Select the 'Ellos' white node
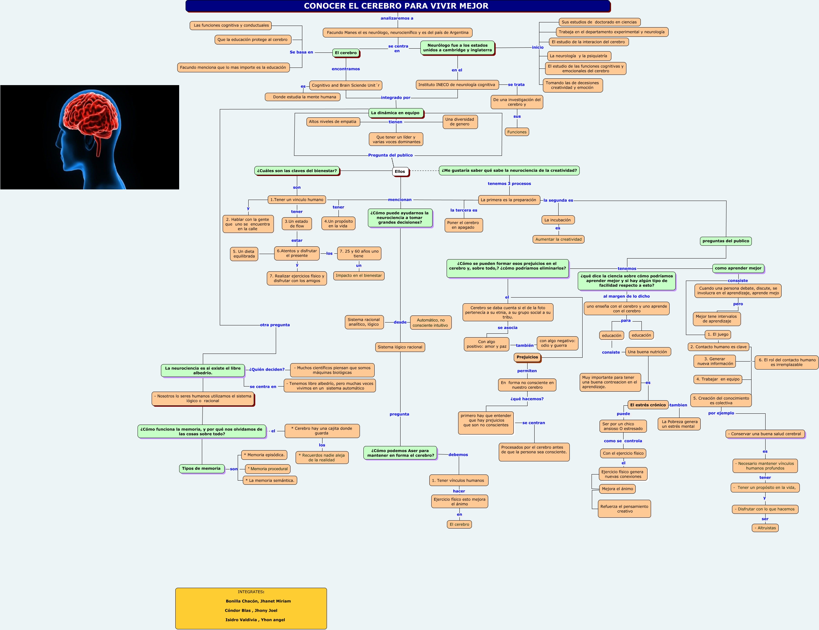This screenshot has width=819, height=630. (x=400, y=171)
